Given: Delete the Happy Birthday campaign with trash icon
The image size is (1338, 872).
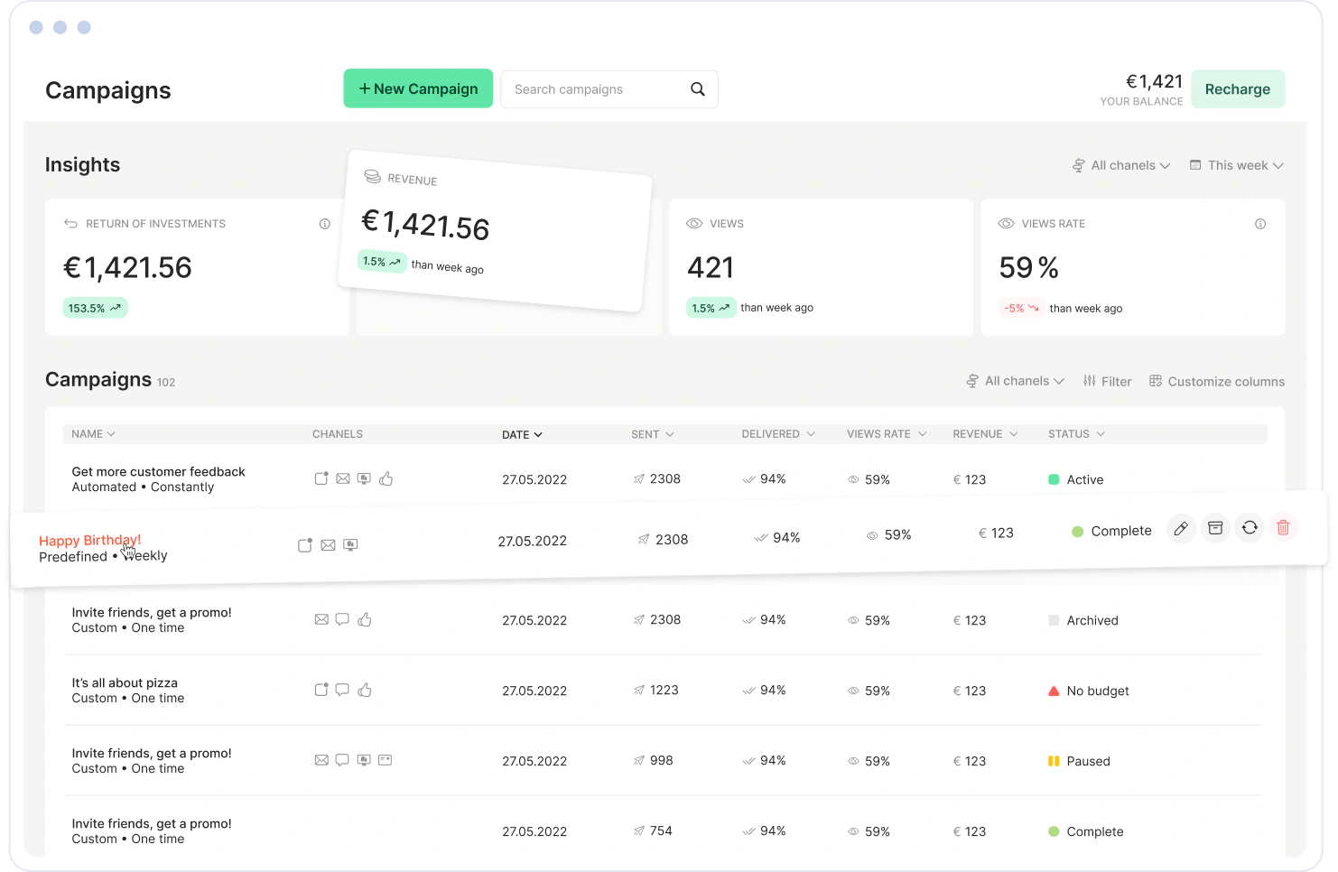Looking at the screenshot, I should [1283, 528].
